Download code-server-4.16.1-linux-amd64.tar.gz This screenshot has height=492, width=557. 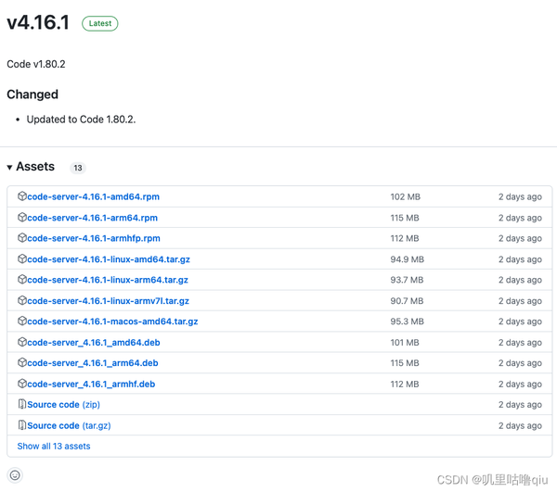(109, 259)
